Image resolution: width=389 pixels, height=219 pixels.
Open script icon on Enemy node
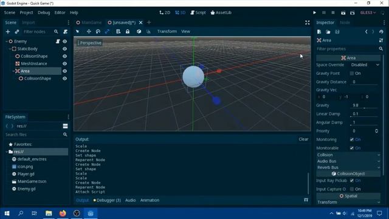pyautogui.click(x=58, y=41)
